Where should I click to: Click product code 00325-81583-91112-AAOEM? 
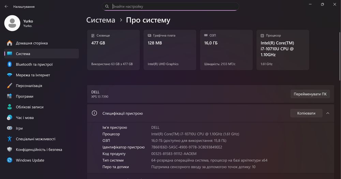point(174,153)
